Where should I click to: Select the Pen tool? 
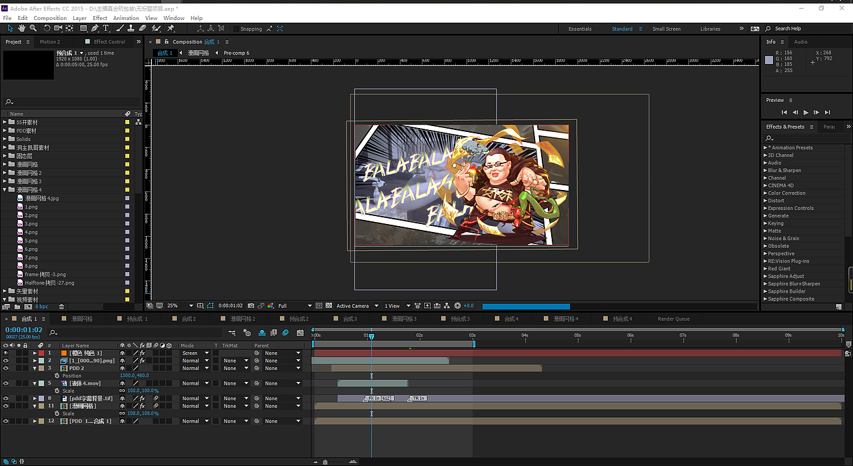click(x=95, y=29)
